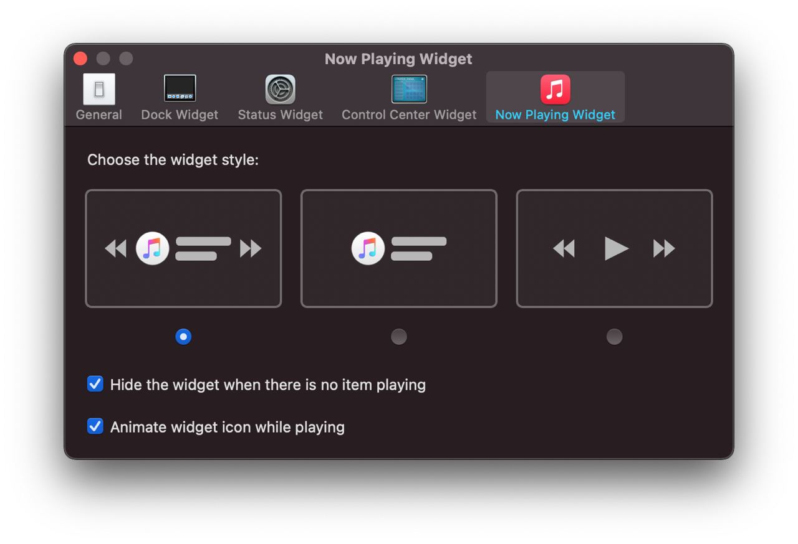Open the General preferences tab
798x544 pixels.
(x=99, y=97)
